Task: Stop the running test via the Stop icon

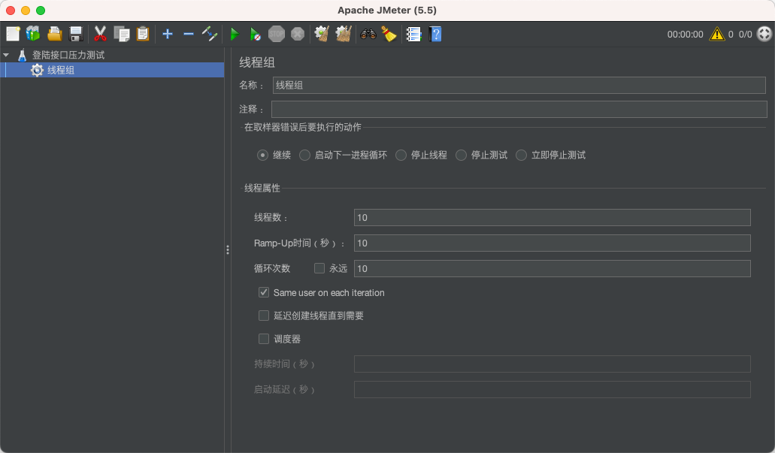Action: click(276, 34)
